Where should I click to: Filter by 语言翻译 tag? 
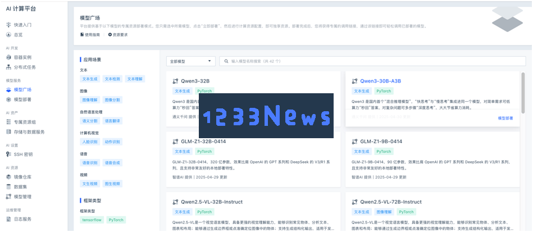click(x=112, y=121)
